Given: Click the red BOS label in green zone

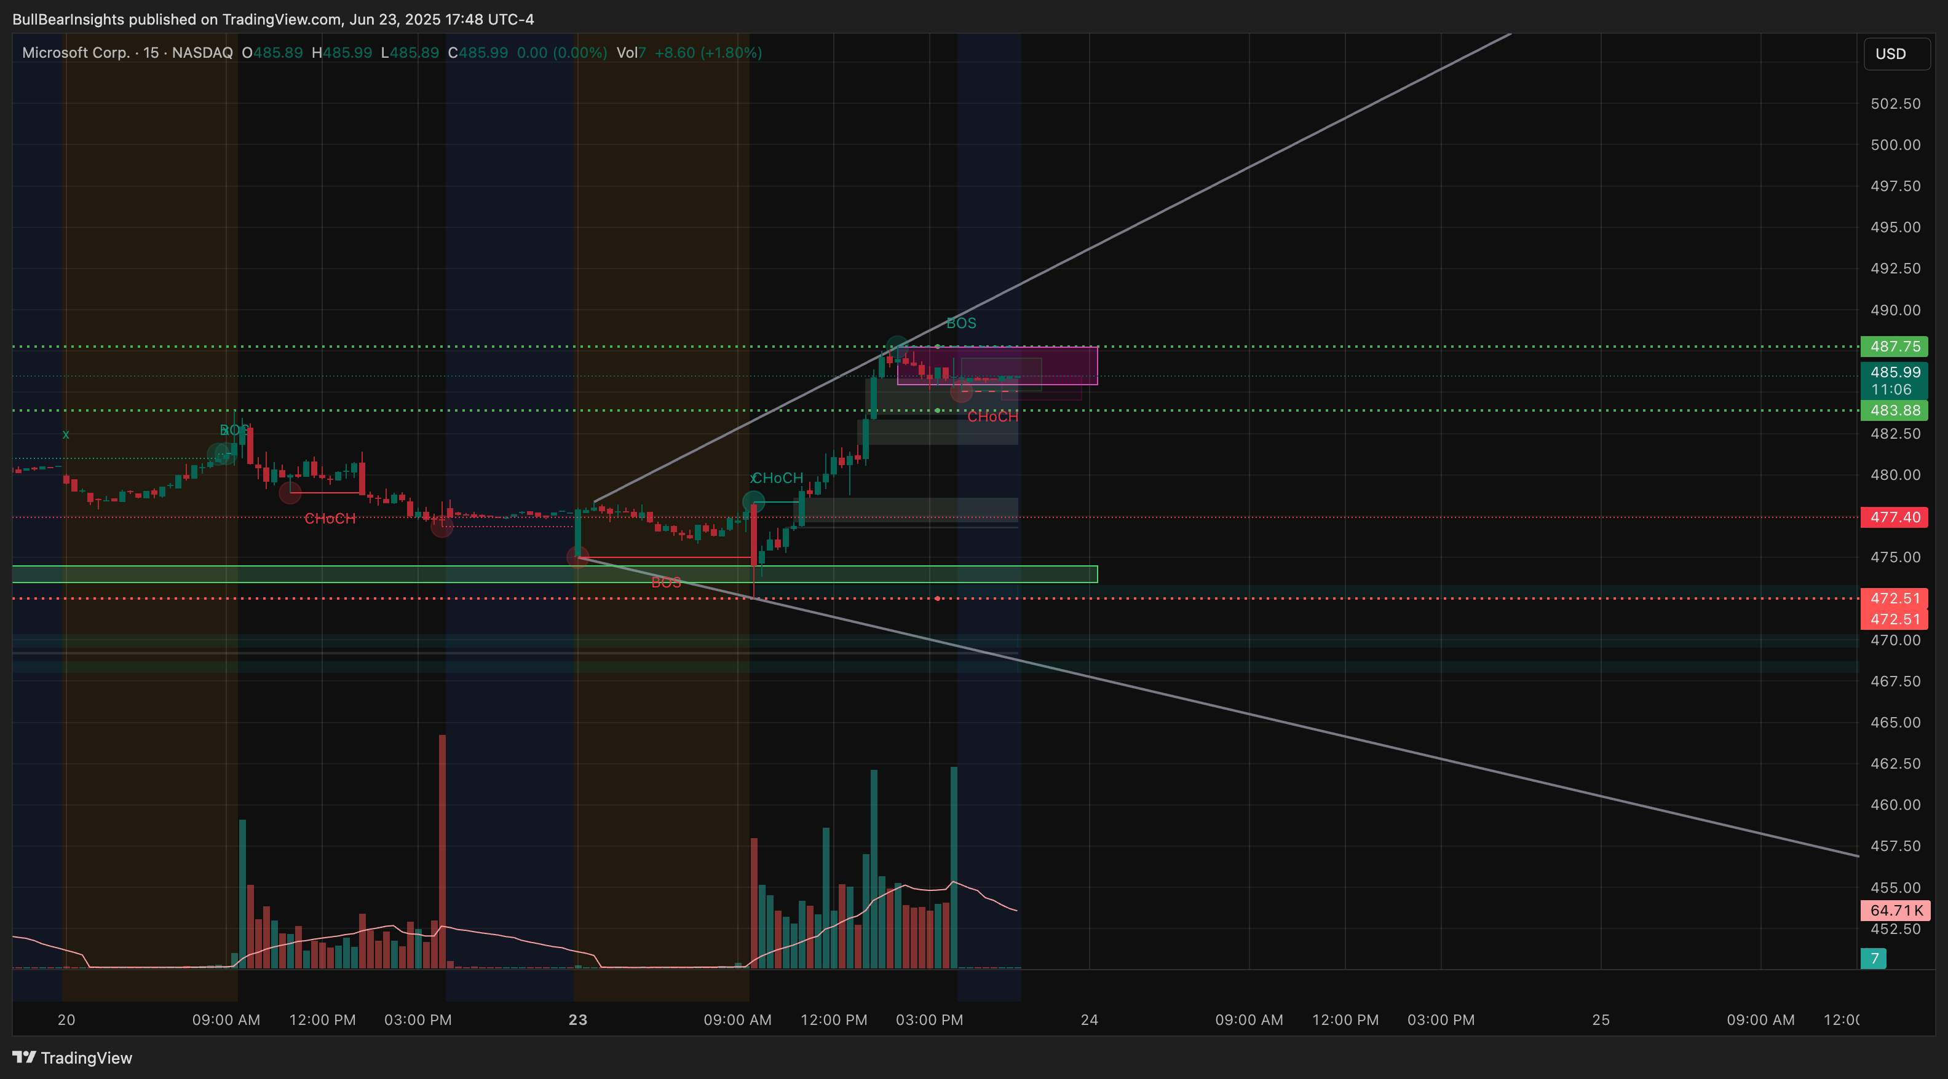Looking at the screenshot, I should pyautogui.click(x=665, y=582).
